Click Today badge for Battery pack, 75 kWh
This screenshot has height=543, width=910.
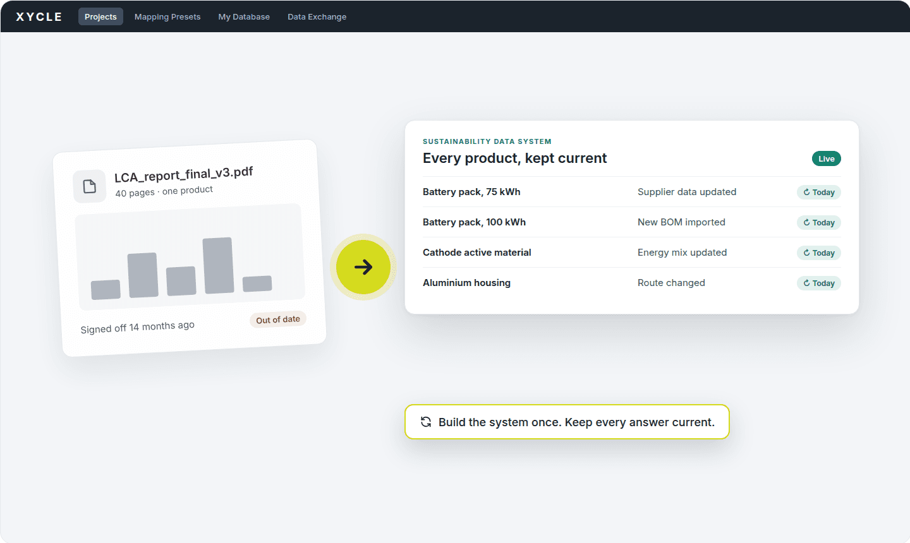[x=818, y=192]
